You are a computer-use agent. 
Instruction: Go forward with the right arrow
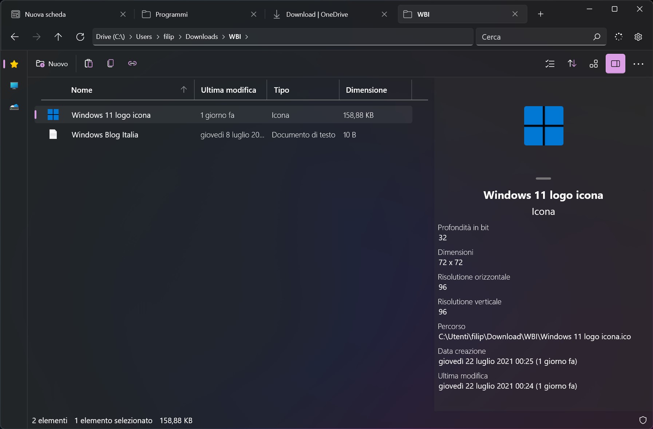pos(36,37)
